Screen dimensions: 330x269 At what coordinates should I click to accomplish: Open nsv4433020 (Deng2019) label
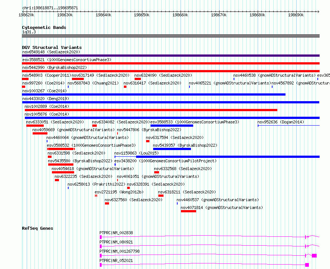pyautogui.click(x=46, y=99)
